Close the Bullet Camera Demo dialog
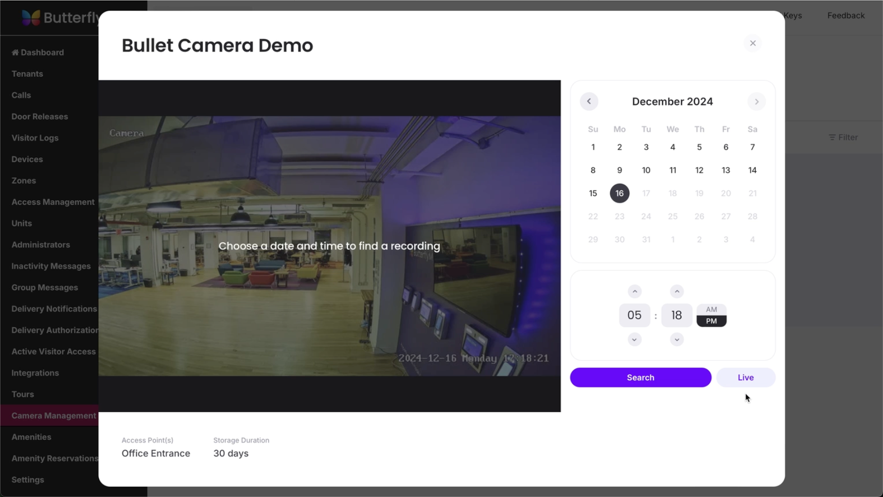883x497 pixels. click(752, 43)
